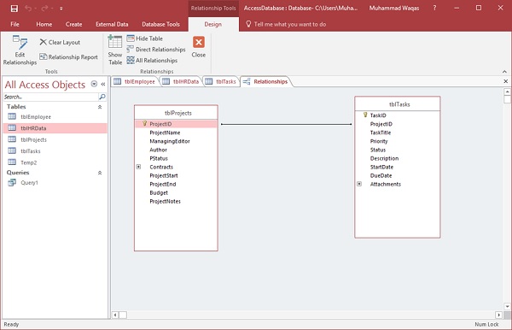The image size is (512, 330).
Task: Click the relationship line between the tables
Action: (x=287, y=124)
